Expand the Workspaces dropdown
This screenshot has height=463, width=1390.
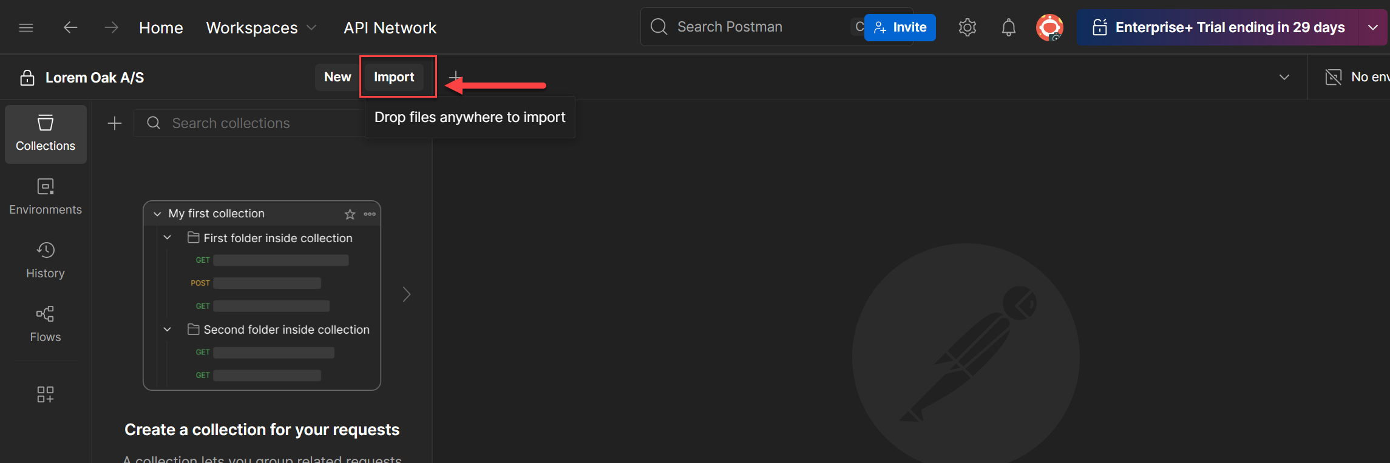click(x=261, y=27)
